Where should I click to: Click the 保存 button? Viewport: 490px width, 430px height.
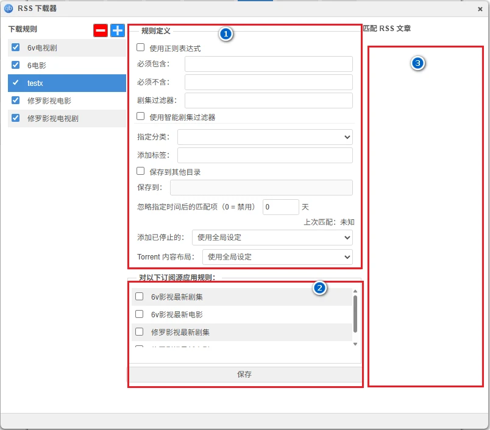(x=244, y=374)
